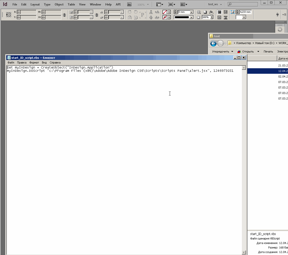Click the select container icon

pos(151,12)
